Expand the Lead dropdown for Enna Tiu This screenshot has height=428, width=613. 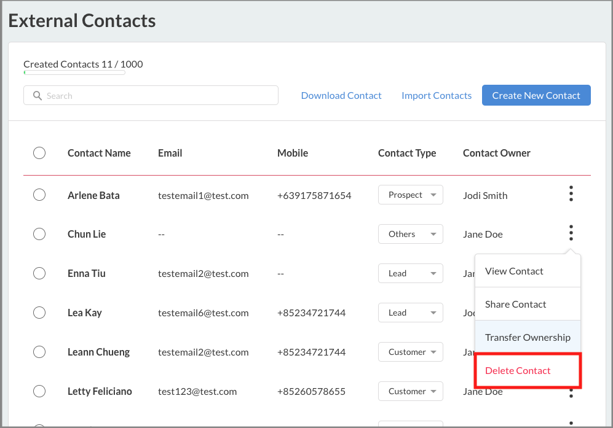(x=411, y=273)
